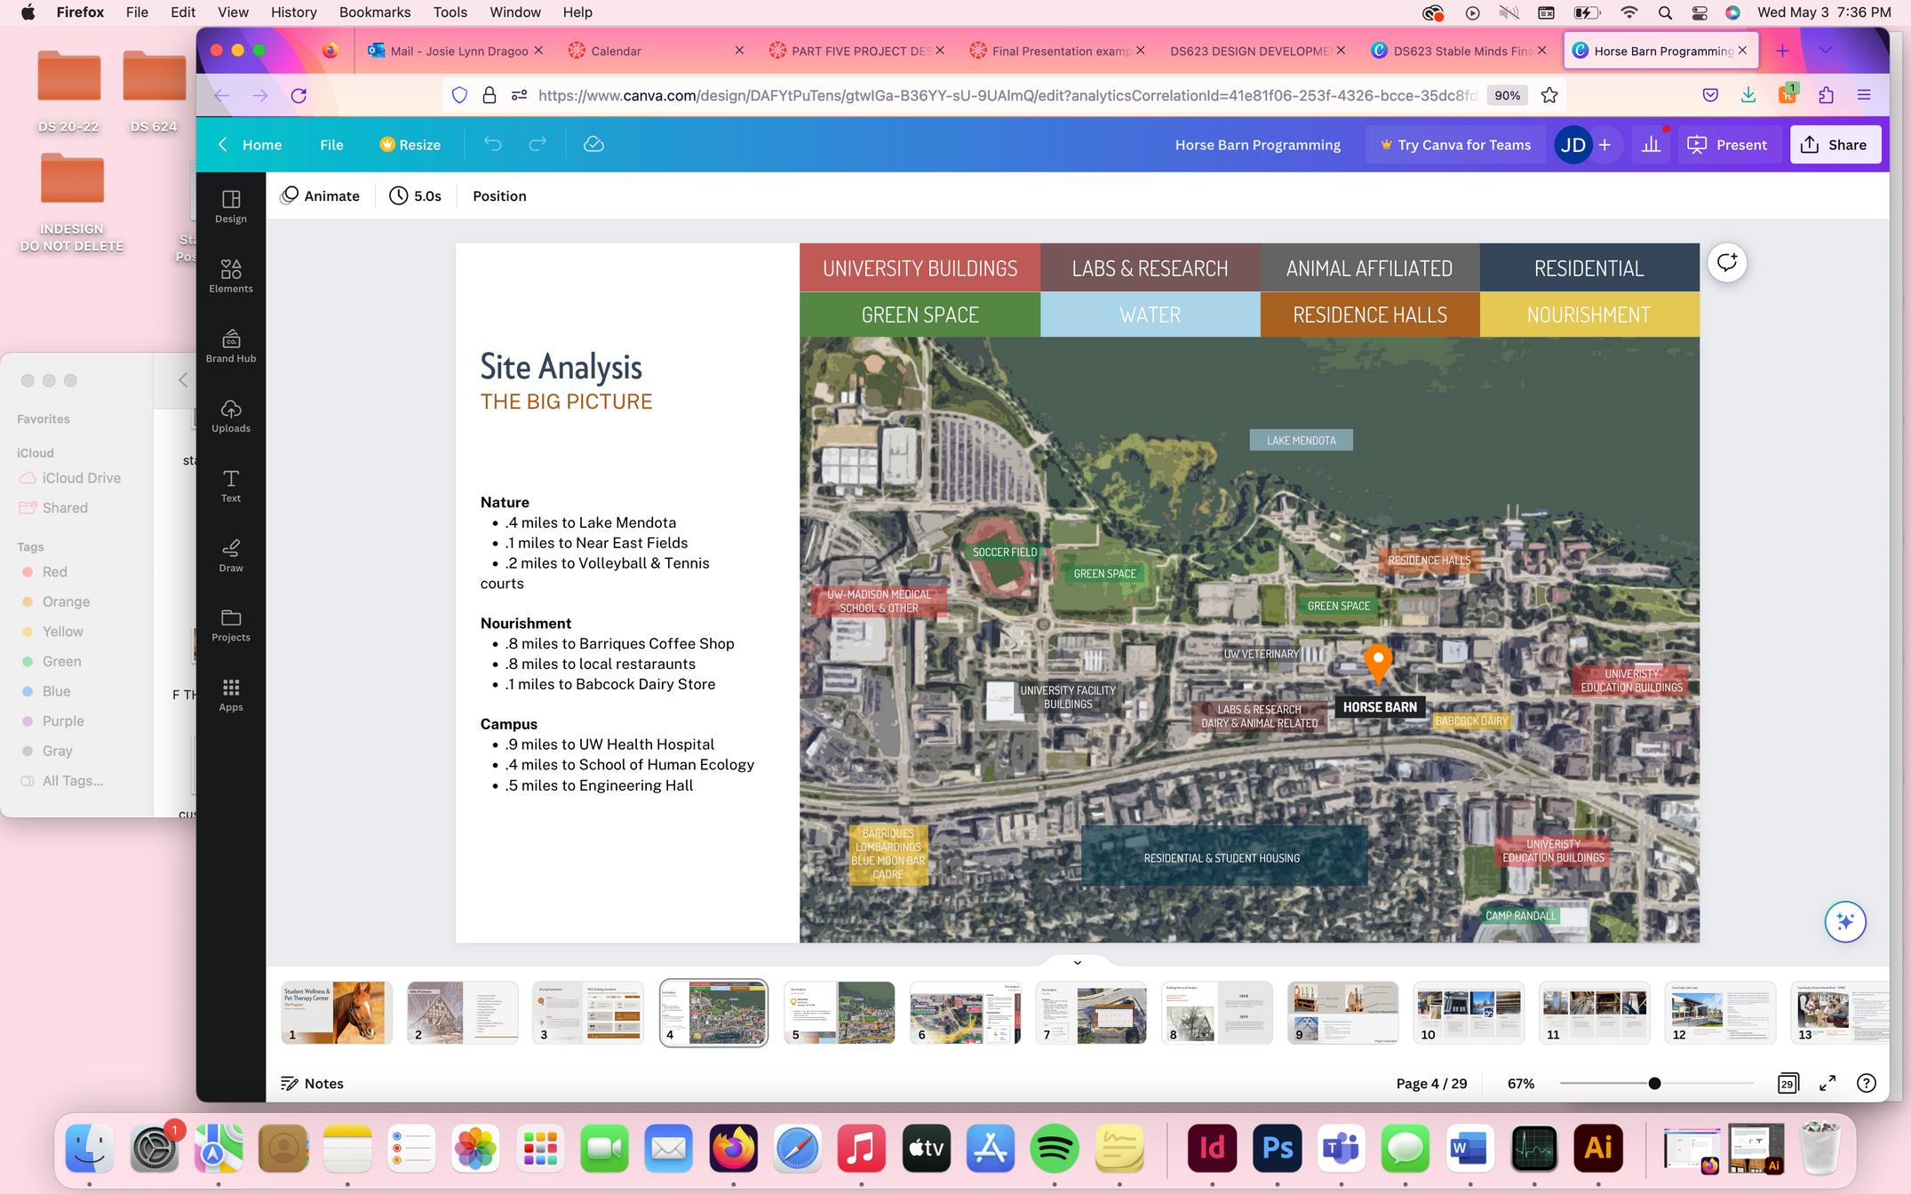Open the Brand Hub panel

pyautogui.click(x=231, y=346)
